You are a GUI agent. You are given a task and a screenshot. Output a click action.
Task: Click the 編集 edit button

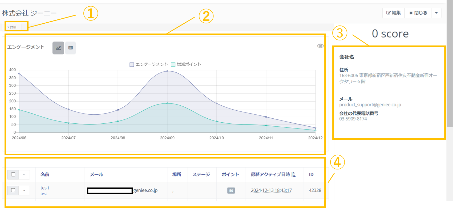(394, 13)
